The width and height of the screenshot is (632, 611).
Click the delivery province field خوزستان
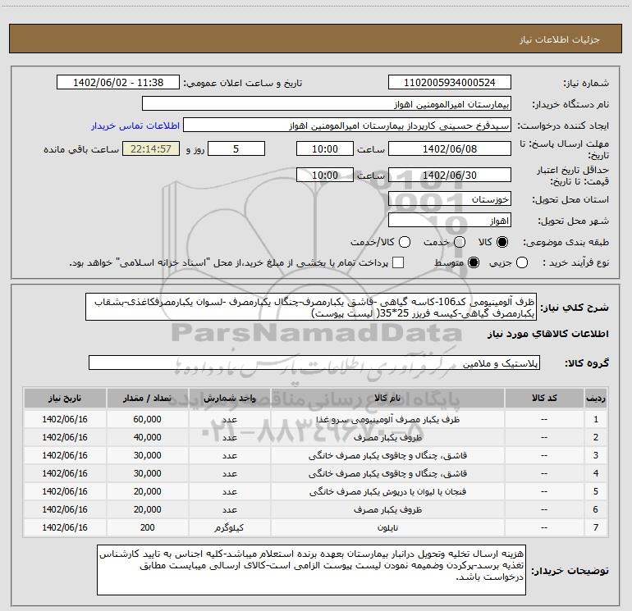click(x=450, y=199)
